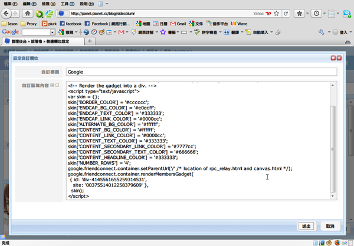354x246 pixels.
Task: Click the green circular sync icon next to home
Action: [x=40, y=14]
